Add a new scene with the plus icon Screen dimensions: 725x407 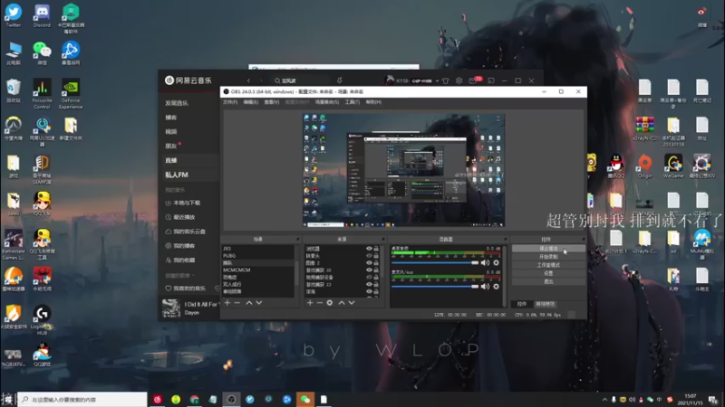pos(227,303)
